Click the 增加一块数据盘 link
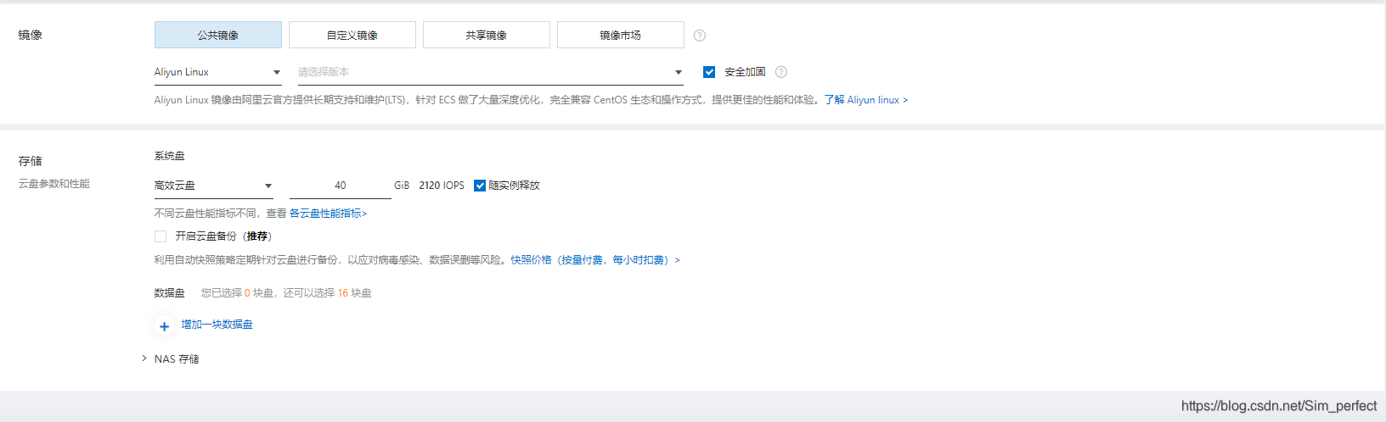This screenshot has height=422, width=1386. coord(217,325)
